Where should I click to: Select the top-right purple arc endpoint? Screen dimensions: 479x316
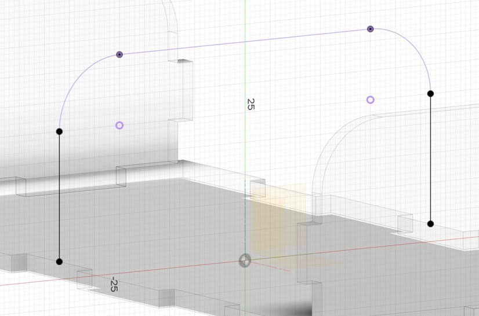coord(371,29)
